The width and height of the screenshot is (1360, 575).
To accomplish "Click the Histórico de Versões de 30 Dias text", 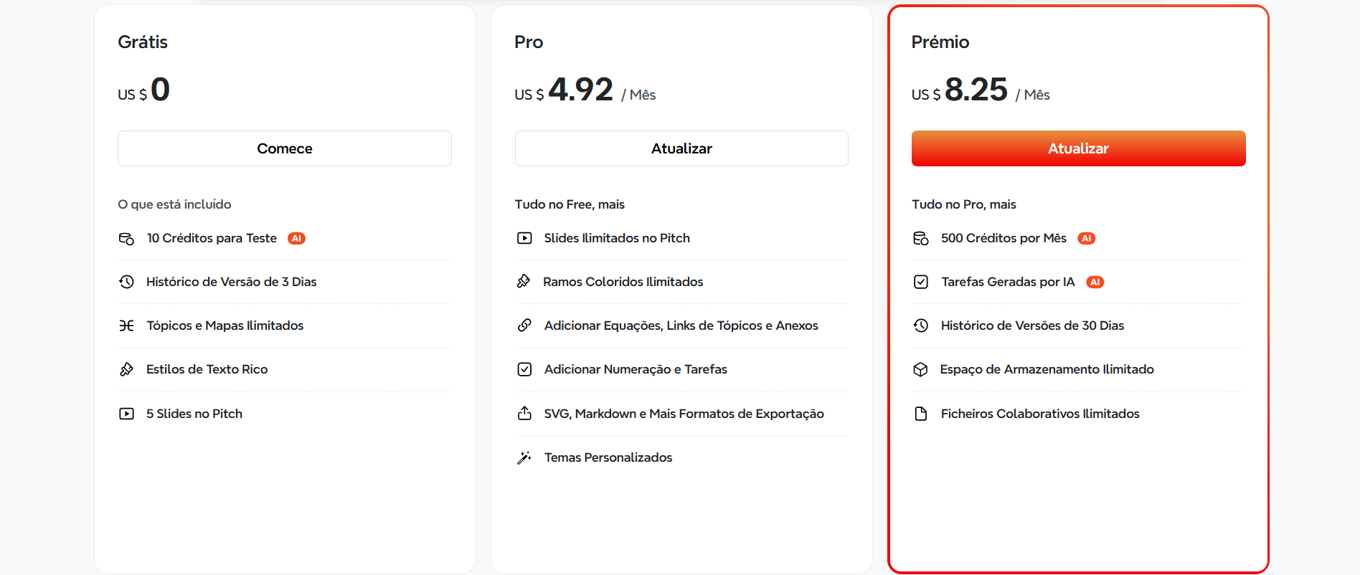I will pos(1031,325).
